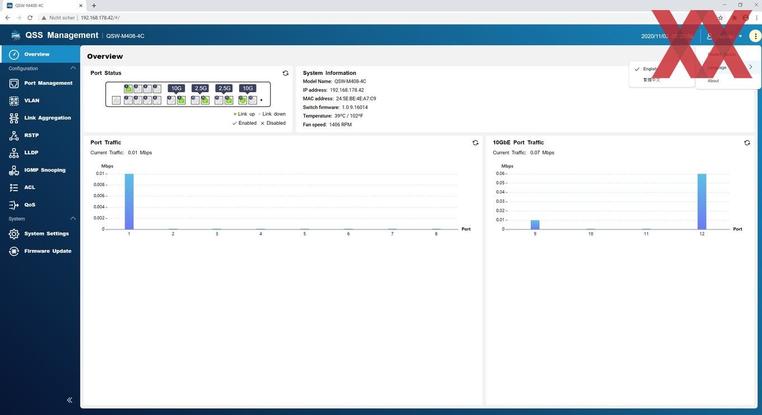The width and height of the screenshot is (762, 415).
Task: Click the port 1 traffic bar
Action: pos(129,201)
